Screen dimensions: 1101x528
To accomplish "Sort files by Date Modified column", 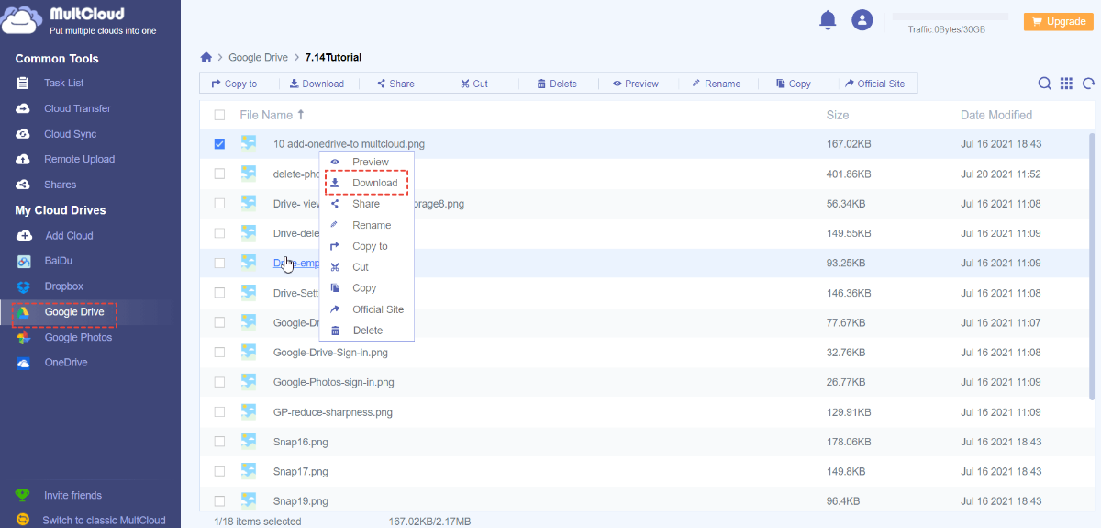I will pyautogui.click(x=995, y=115).
